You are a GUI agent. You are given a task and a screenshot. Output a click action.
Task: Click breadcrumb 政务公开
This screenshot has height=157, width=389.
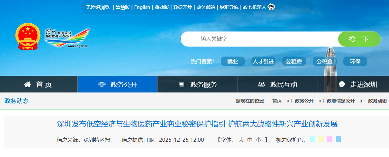(x=304, y=101)
